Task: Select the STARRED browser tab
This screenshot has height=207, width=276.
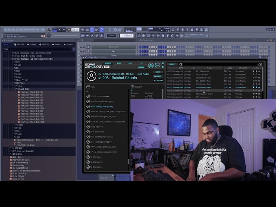Action: click(x=69, y=44)
